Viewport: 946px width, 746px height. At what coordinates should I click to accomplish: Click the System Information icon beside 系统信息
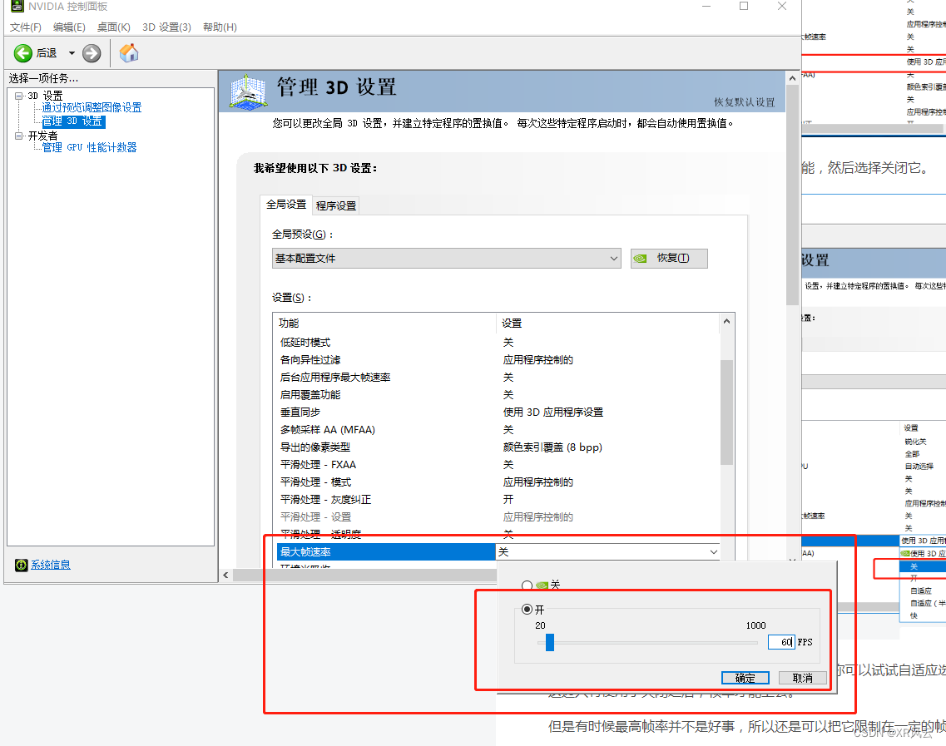tap(21, 565)
